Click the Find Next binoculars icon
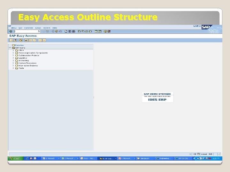 click(x=74, y=31)
